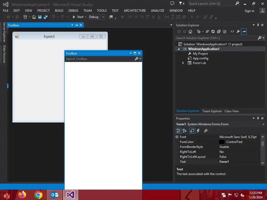Click Collapse All in Solution Explorer

219,32
